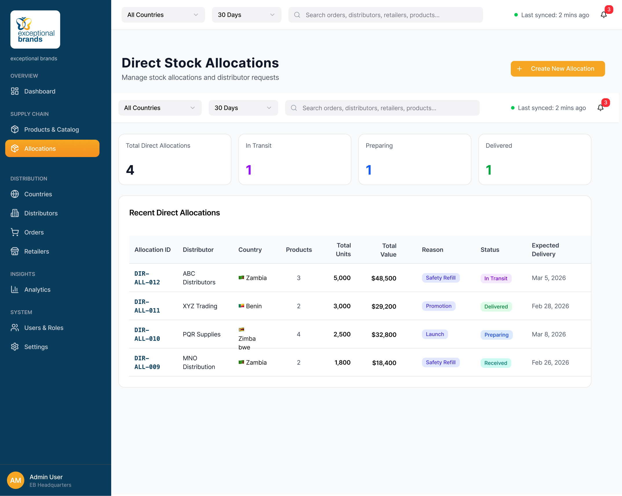Click the Analytics bar chart icon

(x=15, y=290)
